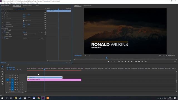Open the Sequence menu
This screenshot has width=178, height=100.
(x=12, y=3)
